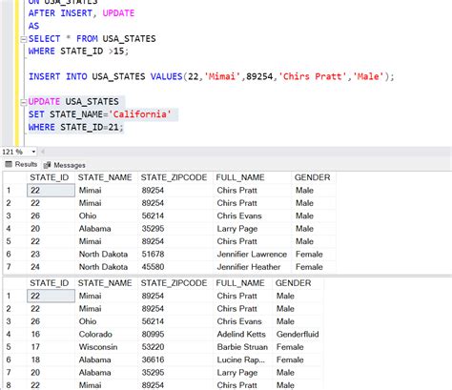This screenshot has height=390, width=452.
Task: Click the Messages tab icon
Action: (47, 165)
